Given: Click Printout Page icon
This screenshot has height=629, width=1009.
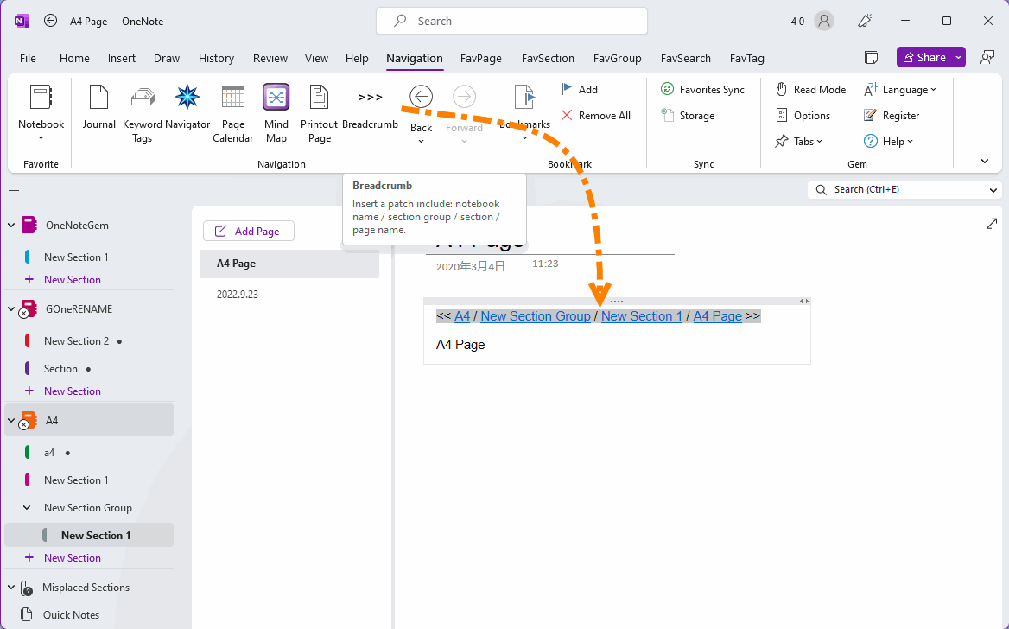Looking at the screenshot, I should click(x=319, y=114).
